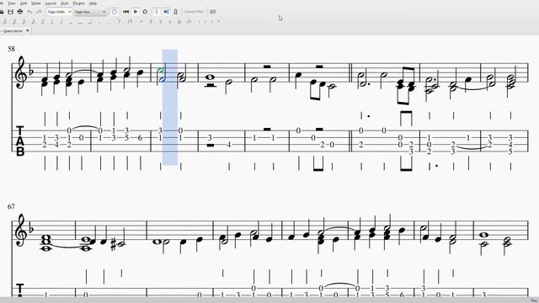Select the quarter note duration
This screenshot has width=539, height=303.
click(x=51, y=22)
